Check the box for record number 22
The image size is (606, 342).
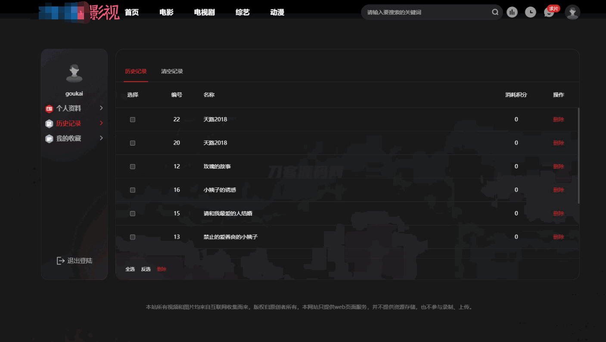coord(133,119)
